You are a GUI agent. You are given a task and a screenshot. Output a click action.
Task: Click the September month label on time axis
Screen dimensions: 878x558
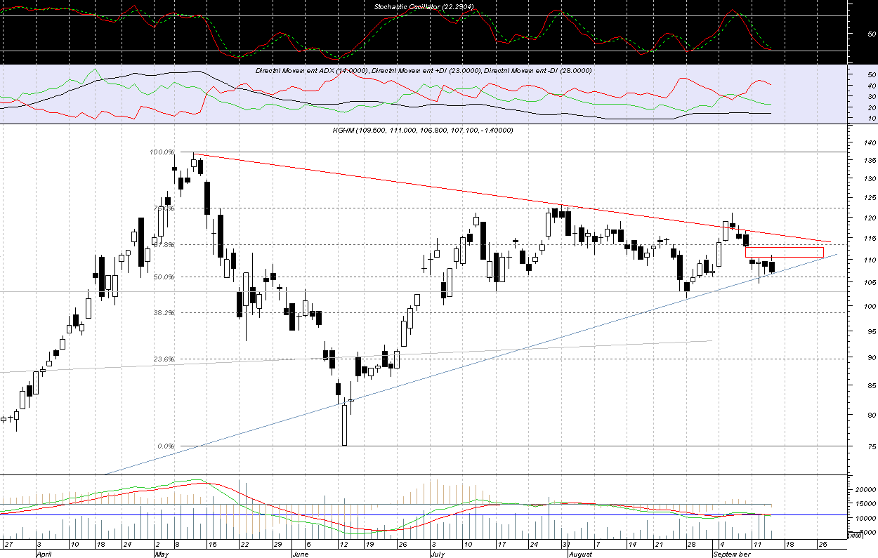pos(731,553)
